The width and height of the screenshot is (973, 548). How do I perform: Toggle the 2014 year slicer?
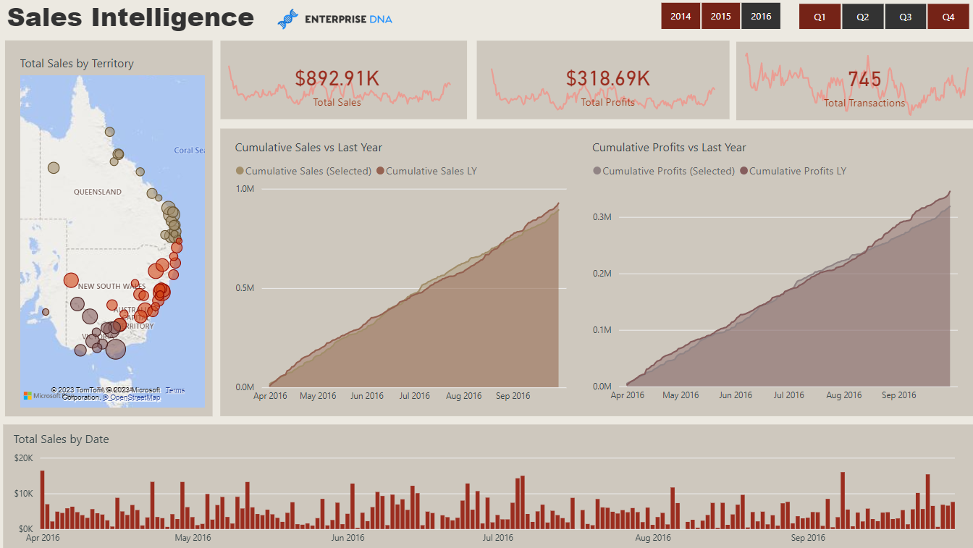click(x=681, y=17)
